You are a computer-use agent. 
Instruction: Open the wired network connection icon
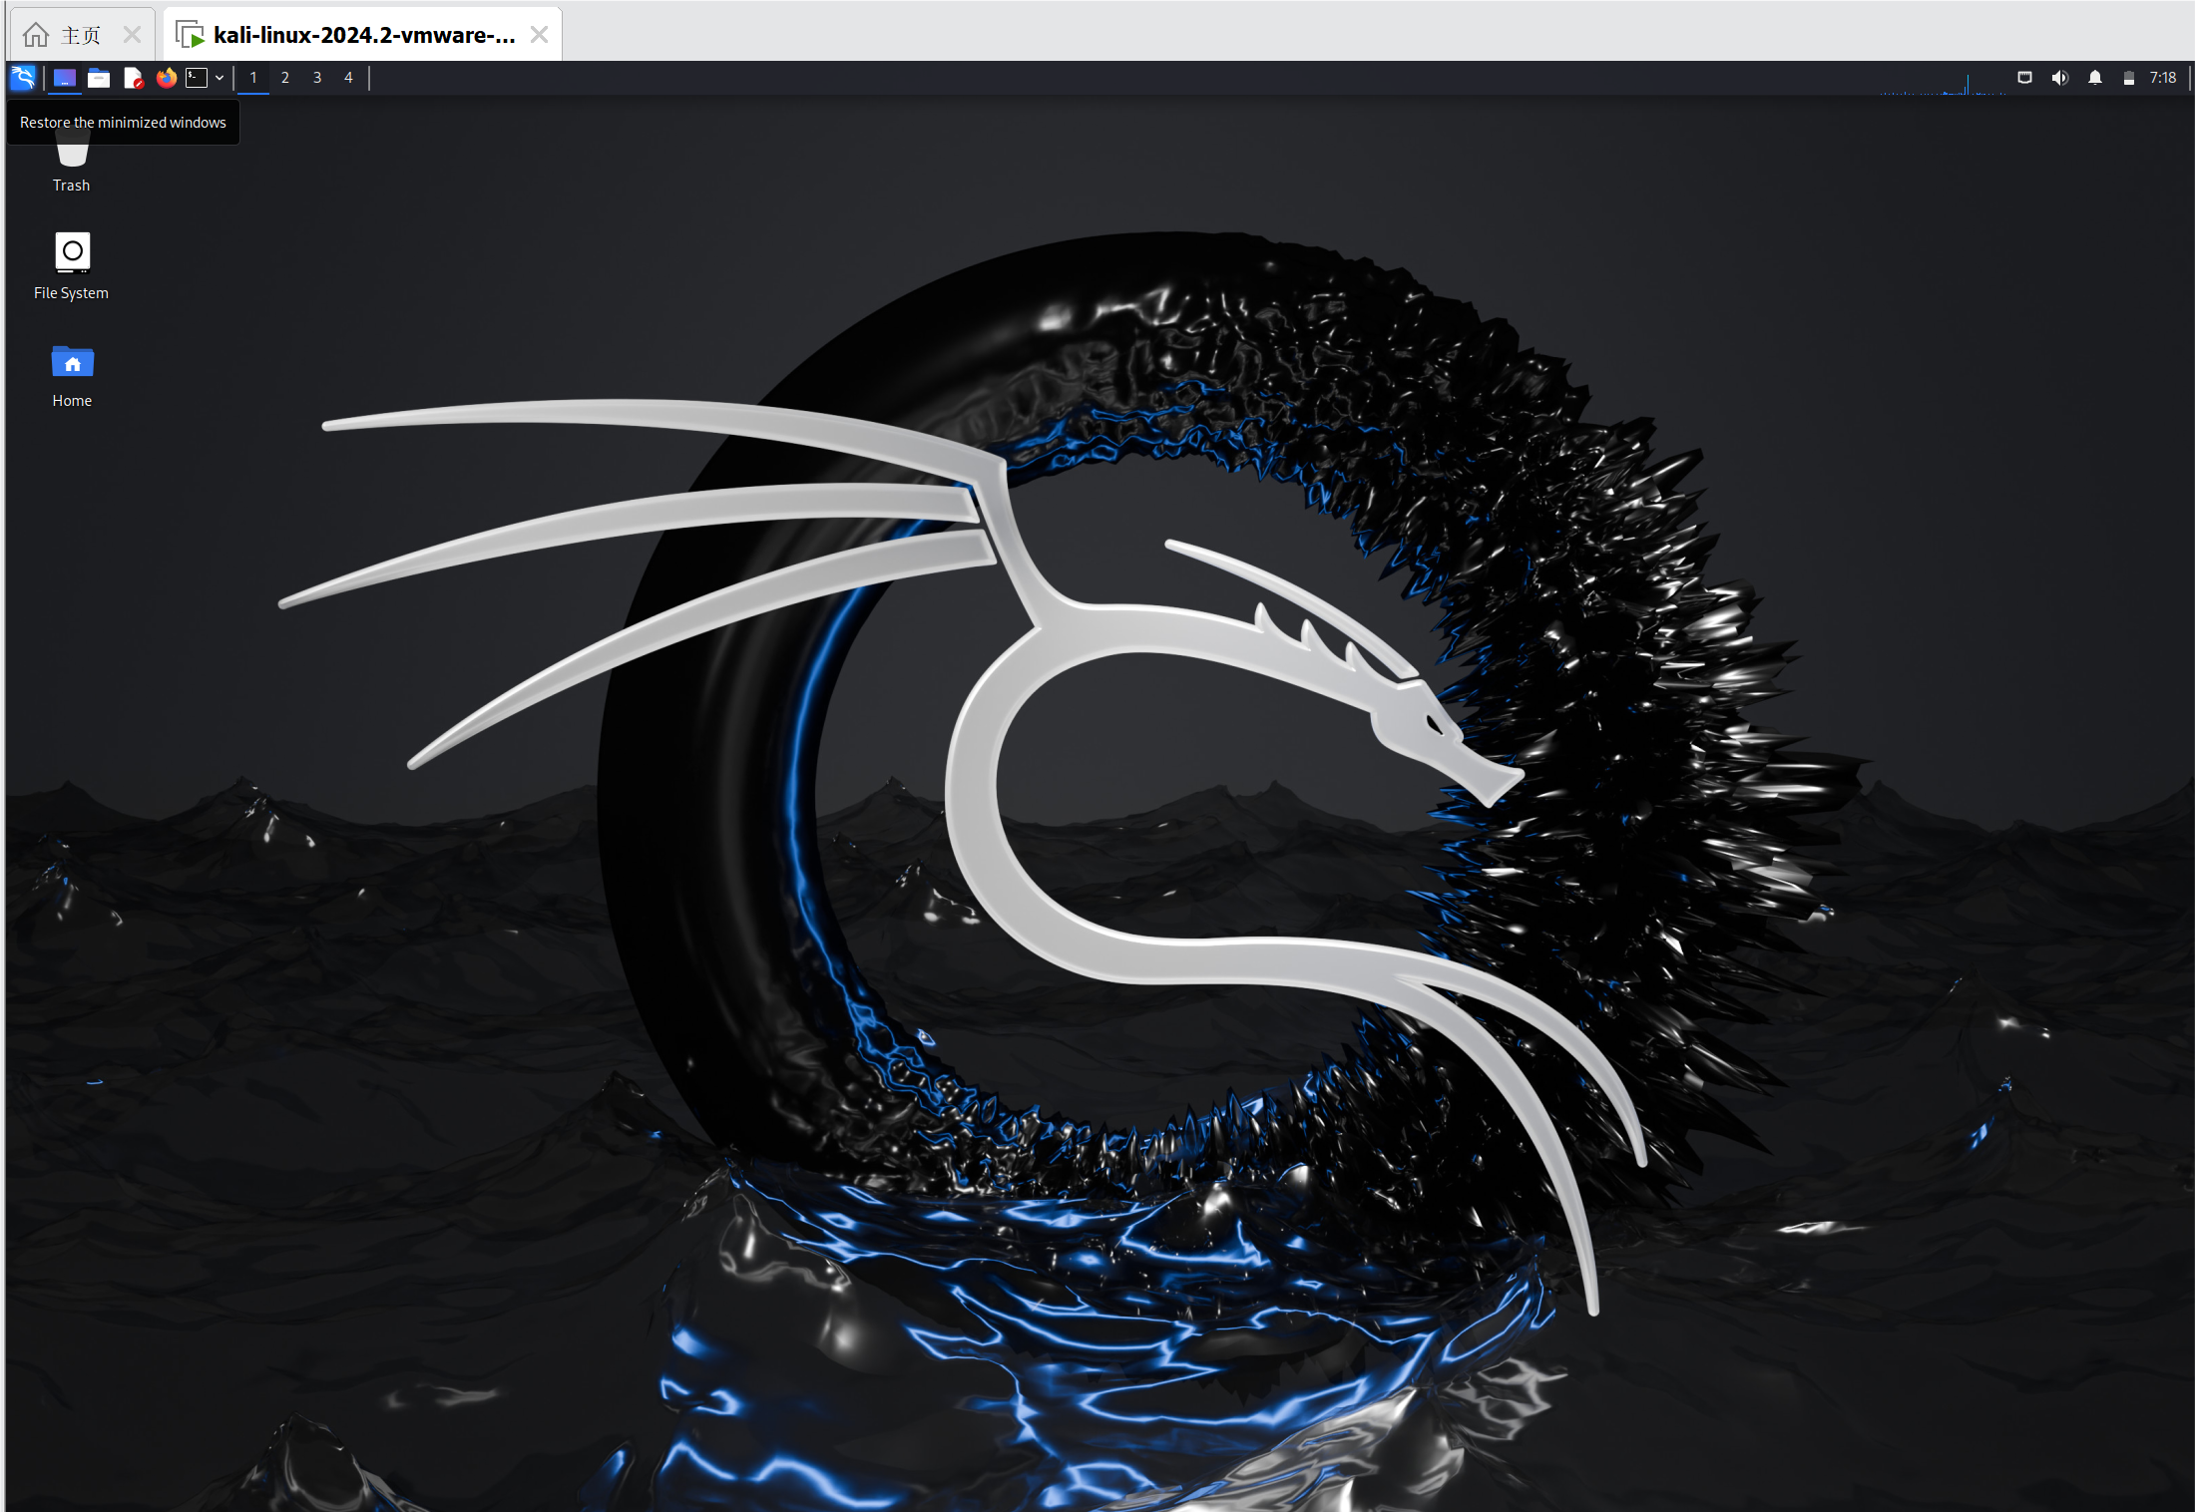[2024, 78]
